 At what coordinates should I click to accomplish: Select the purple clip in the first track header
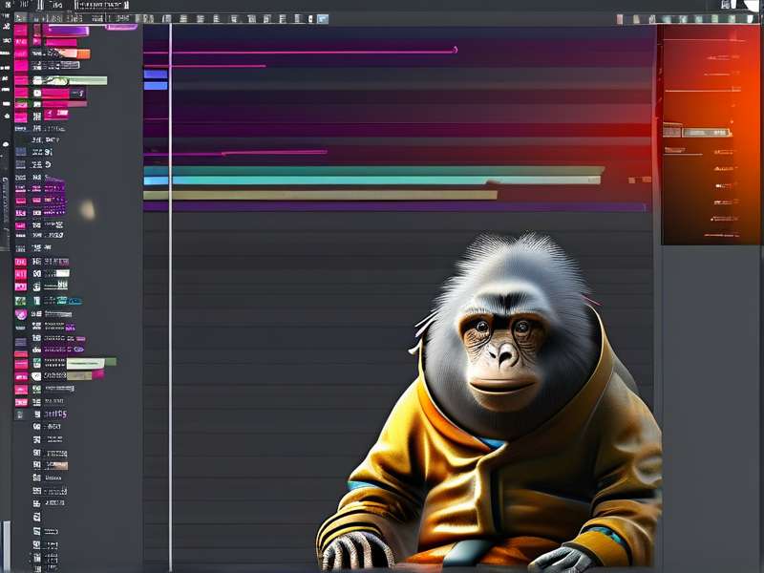click(66, 32)
